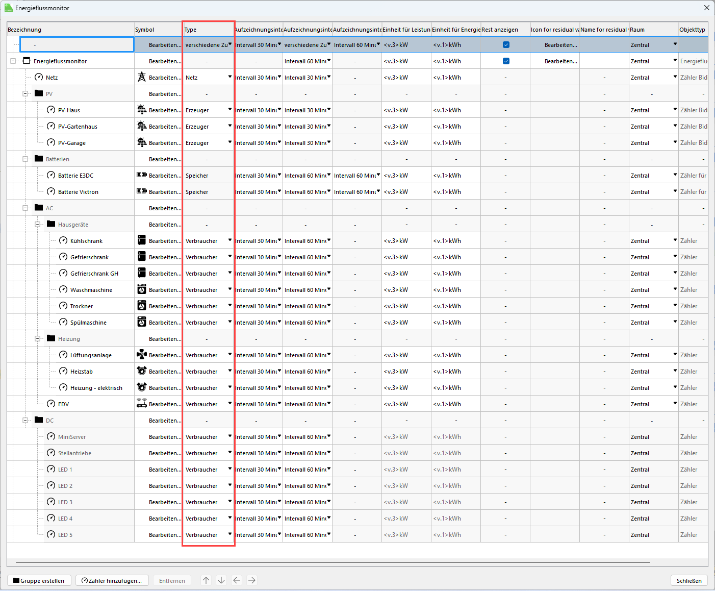Click the horizontal scrollbar at the bottom

333,562
